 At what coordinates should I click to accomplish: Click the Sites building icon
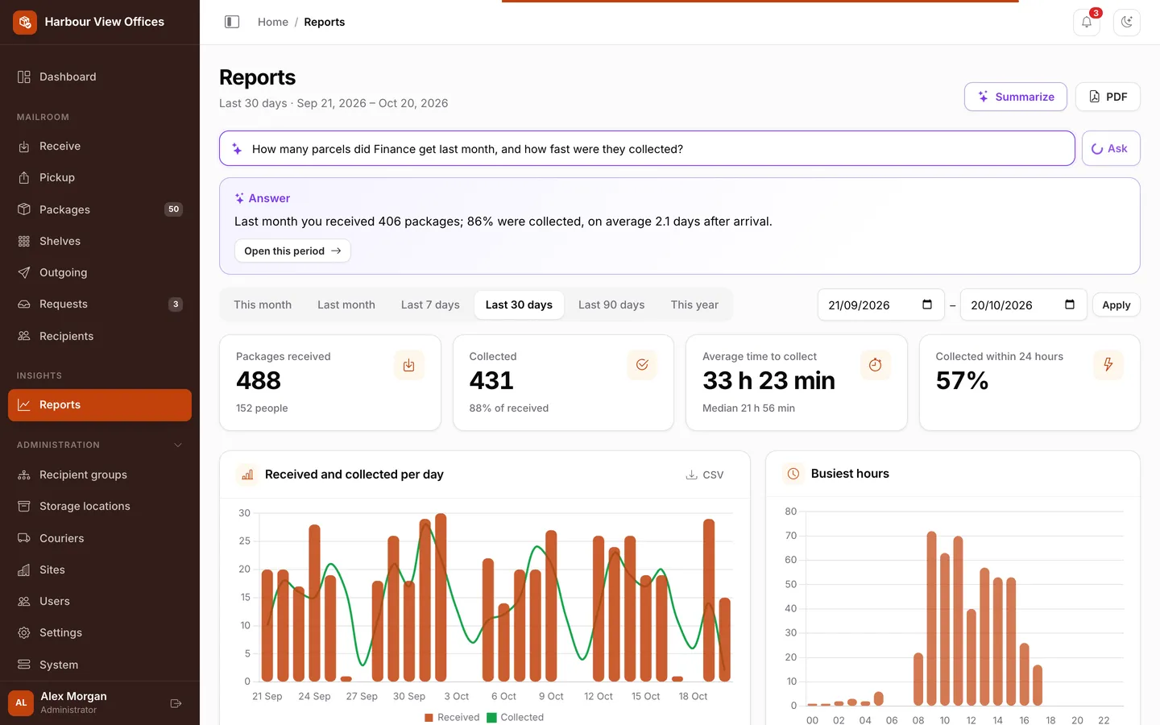[24, 570]
